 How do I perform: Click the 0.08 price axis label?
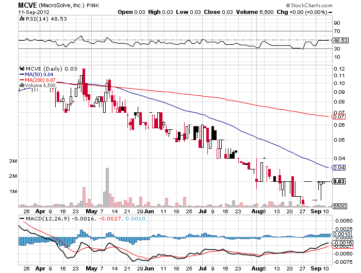tap(339, 101)
